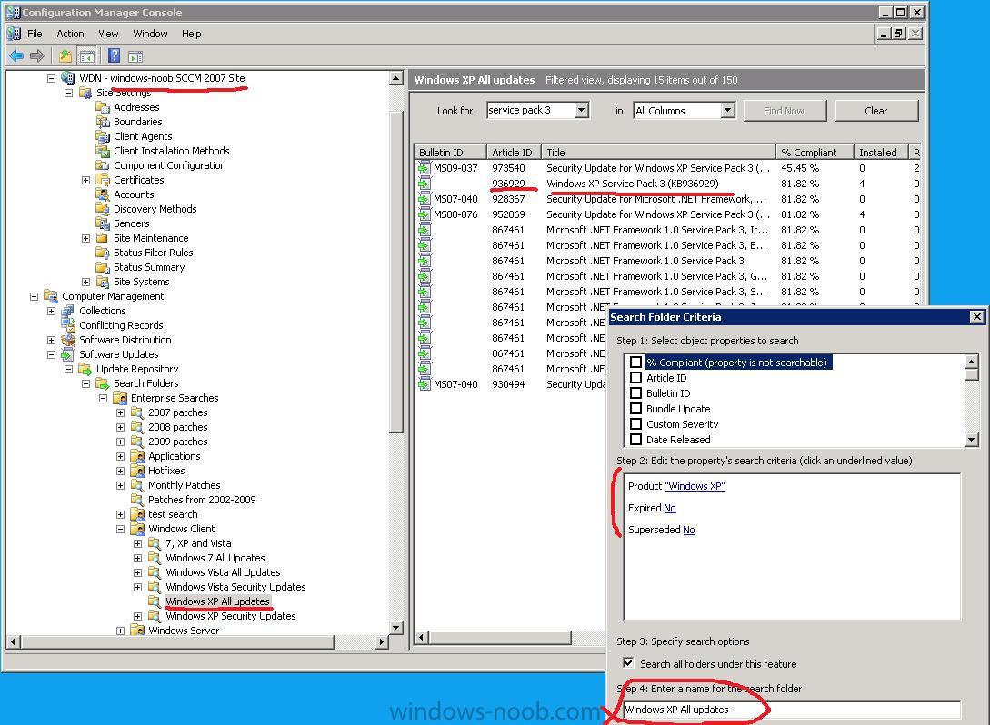
Task: Click the Search Folders node icon
Action: pos(103,383)
